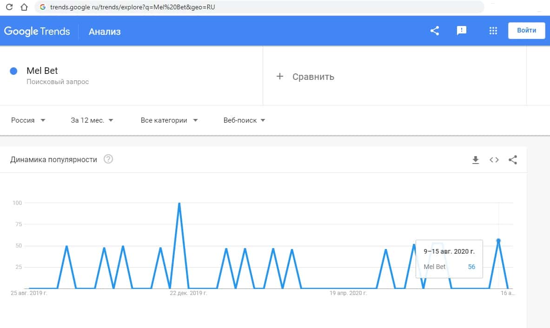Viewport: 550px width, 328px height.
Task: Click the blue dot next to Mel Bet
Action: (13, 71)
